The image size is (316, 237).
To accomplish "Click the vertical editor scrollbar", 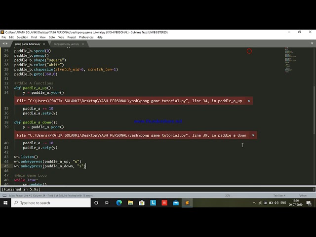I will coord(315,110).
